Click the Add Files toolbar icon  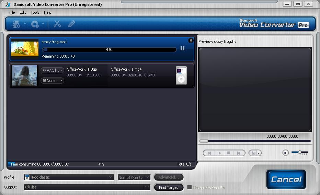16,24
